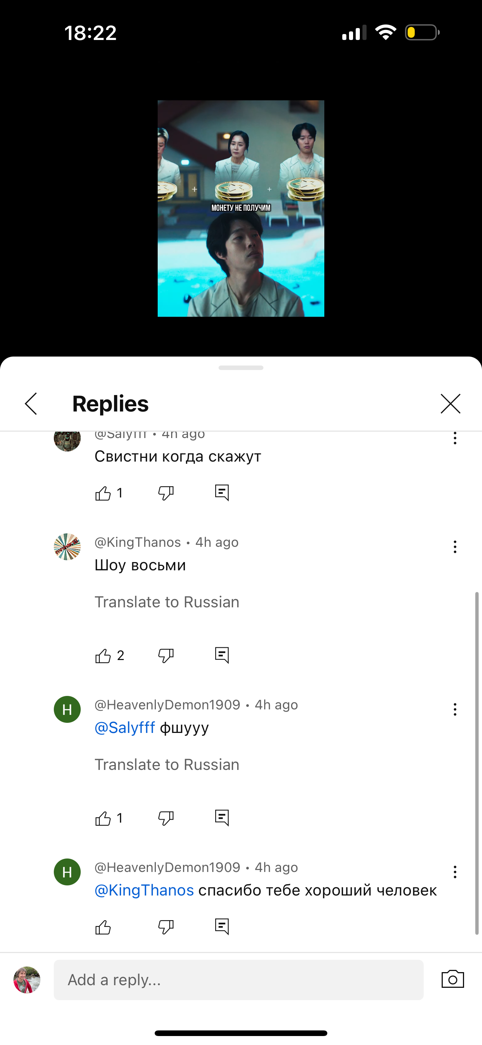Tap the @Salyfff mention link
Screen dimensions: 482x1045
click(x=125, y=728)
